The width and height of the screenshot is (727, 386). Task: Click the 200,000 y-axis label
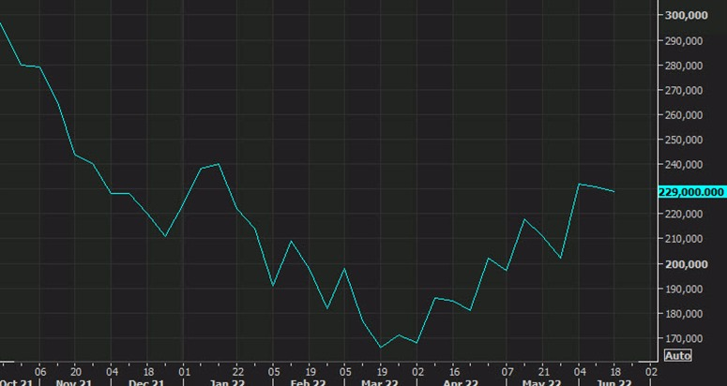[x=687, y=264]
